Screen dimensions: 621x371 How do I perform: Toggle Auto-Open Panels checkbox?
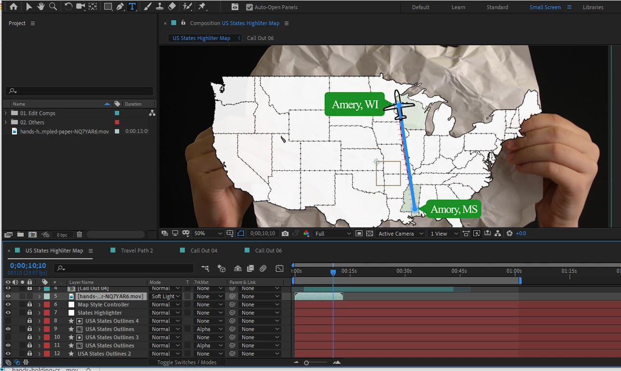(249, 7)
